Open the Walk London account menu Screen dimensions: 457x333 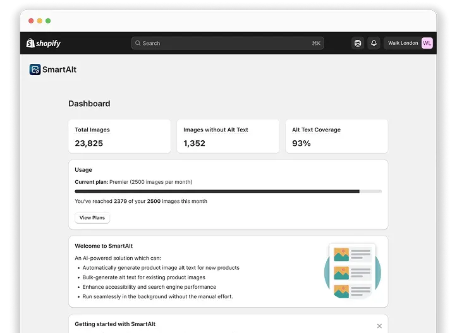[x=408, y=43]
